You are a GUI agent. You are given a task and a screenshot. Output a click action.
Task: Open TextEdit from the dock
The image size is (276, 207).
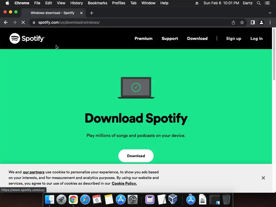[x=162, y=199]
